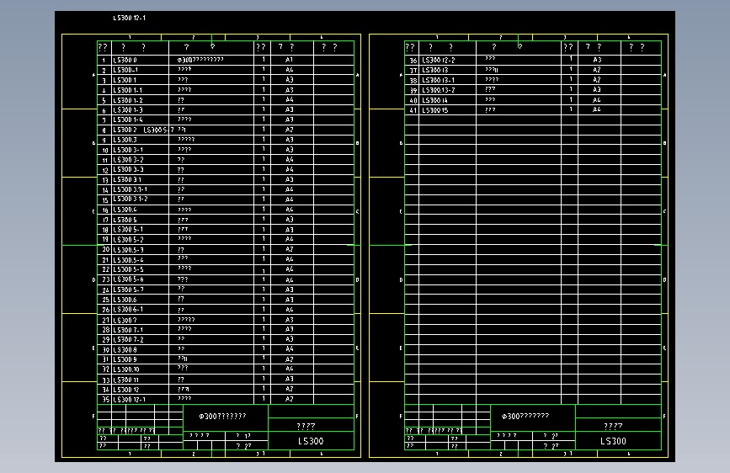Image resolution: width=730 pixels, height=473 pixels.
Task: Click part code LS300 9 in row 31
Action: point(125,359)
